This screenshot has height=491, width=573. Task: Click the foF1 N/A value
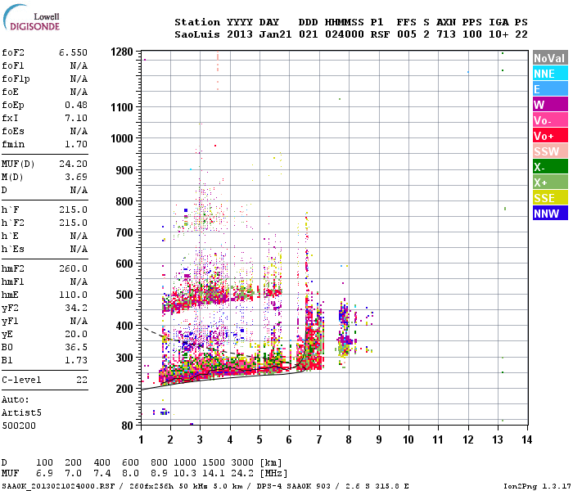click(79, 65)
